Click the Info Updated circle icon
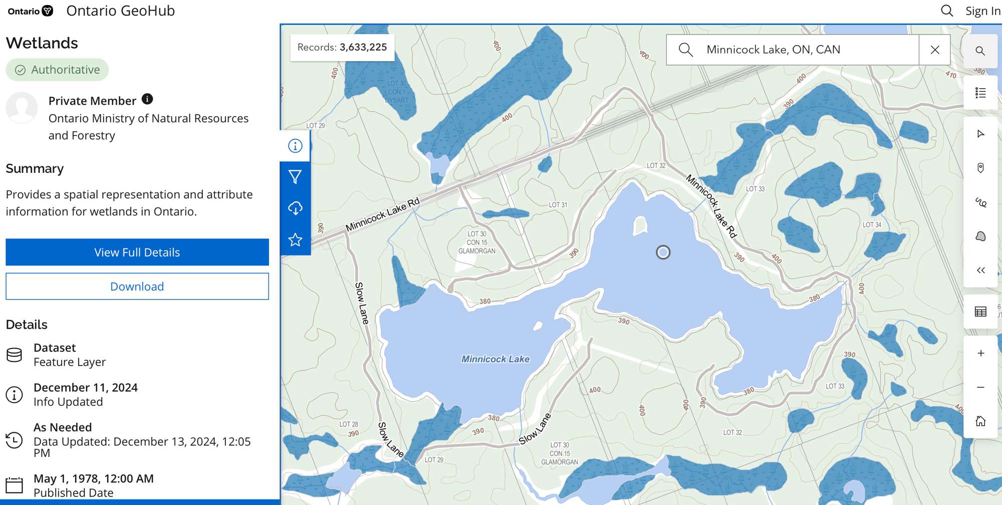The image size is (1002, 505). tap(15, 395)
